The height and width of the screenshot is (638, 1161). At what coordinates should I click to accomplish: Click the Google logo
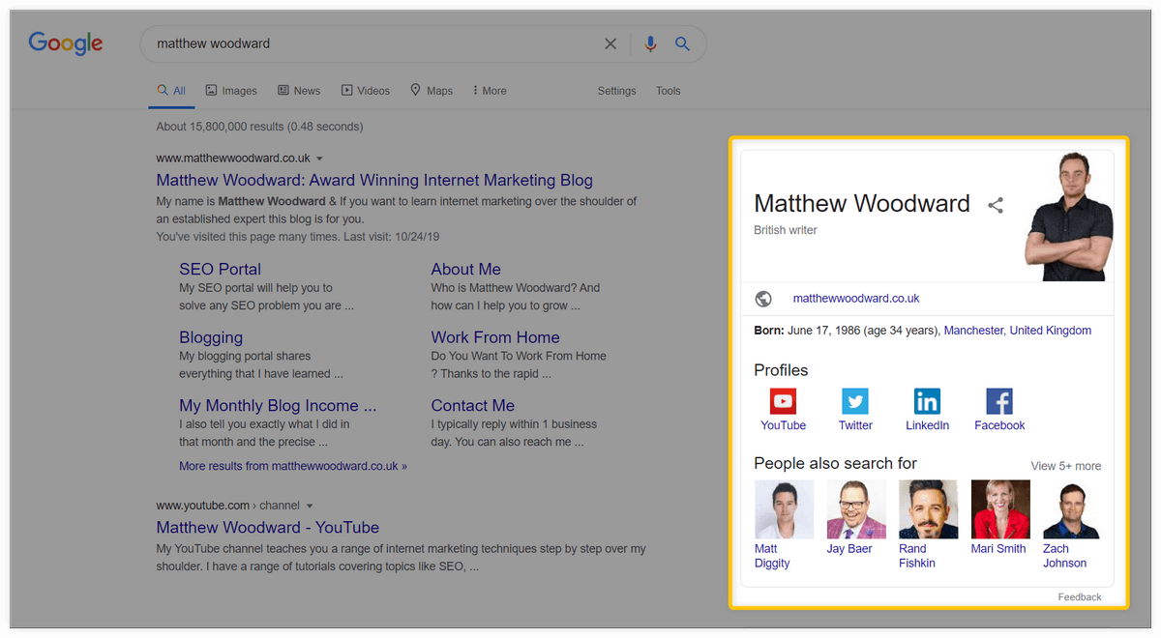pos(66,43)
